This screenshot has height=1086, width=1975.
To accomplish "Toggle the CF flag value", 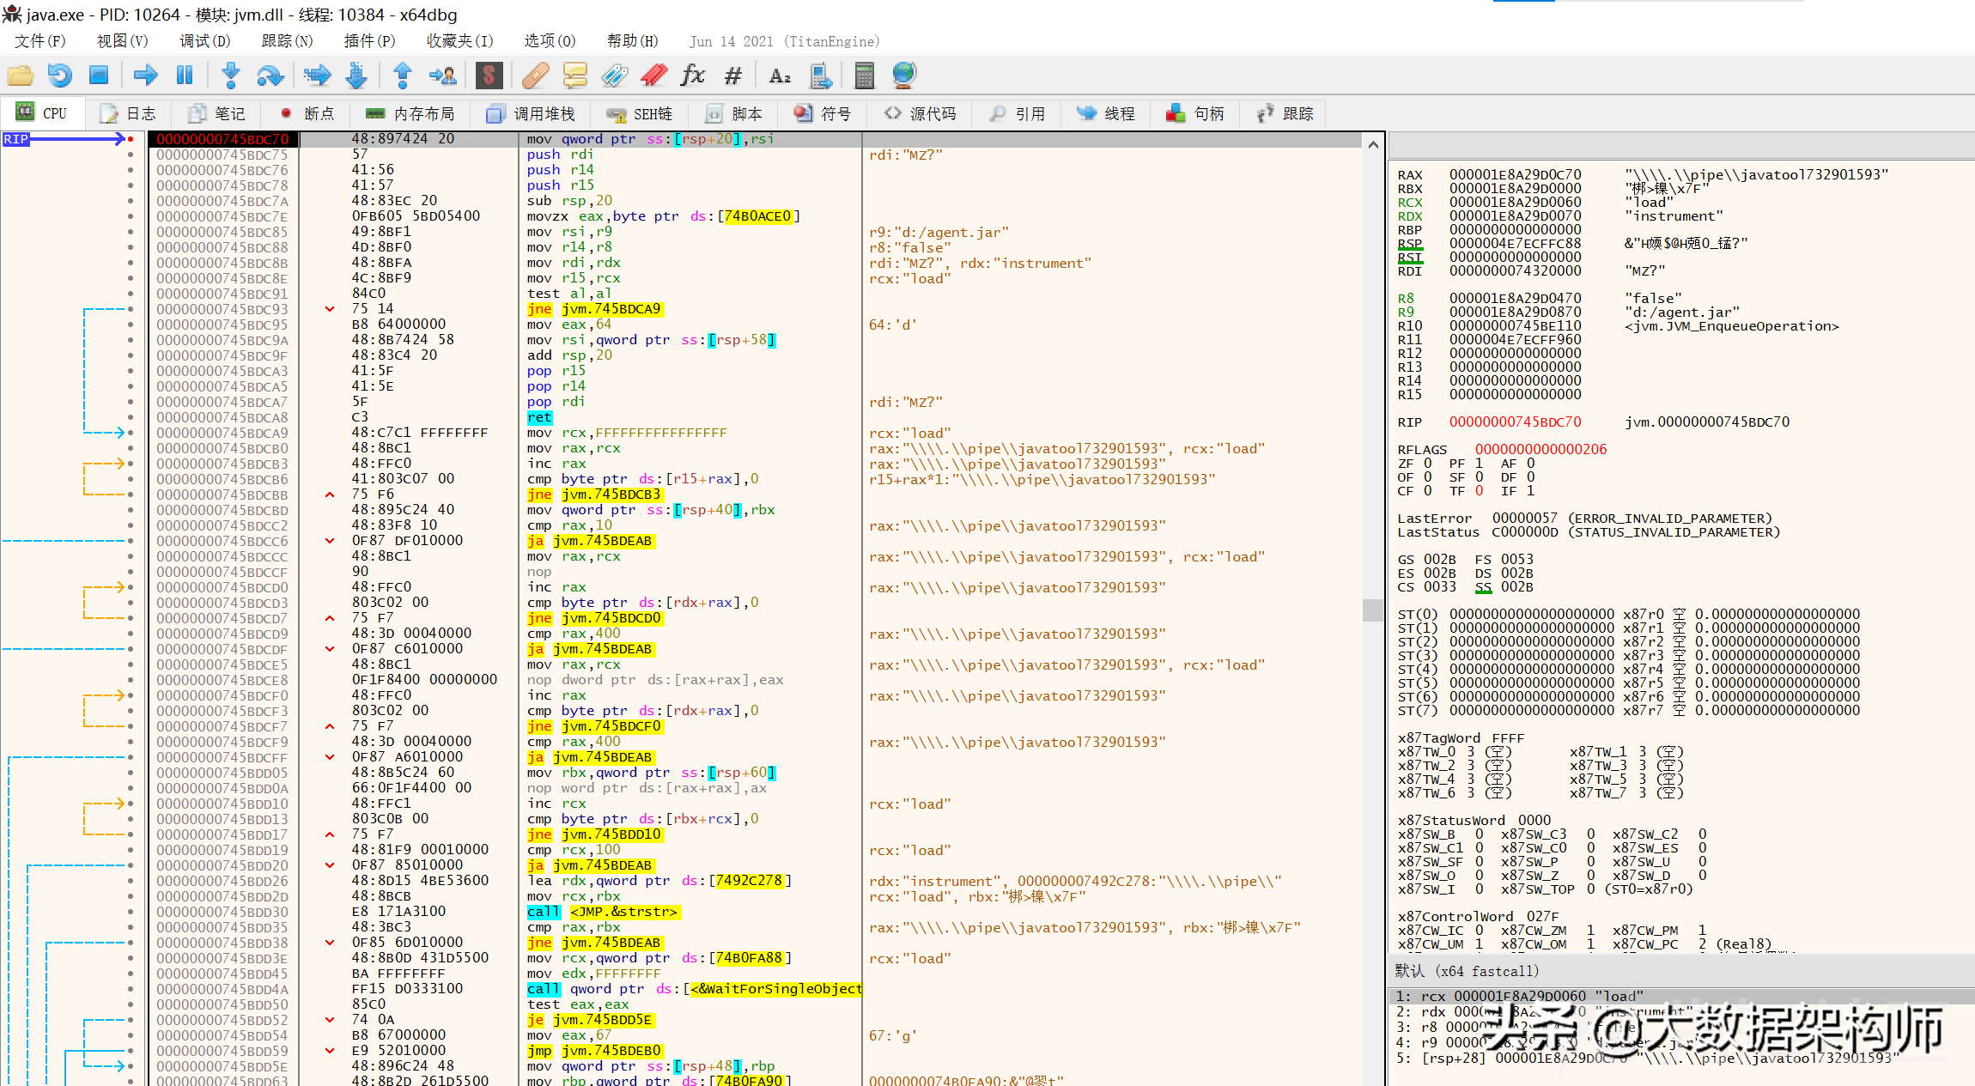I will [1428, 491].
